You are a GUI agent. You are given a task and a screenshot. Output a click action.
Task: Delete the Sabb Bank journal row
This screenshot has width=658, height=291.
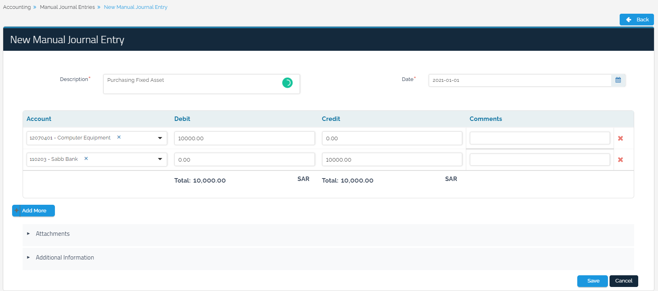click(x=620, y=160)
